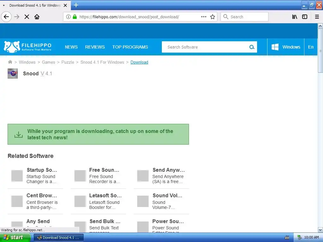The width and height of the screenshot is (323, 242).
Task: Go to Windows breadcrumb link
Action: coord(27,62)
